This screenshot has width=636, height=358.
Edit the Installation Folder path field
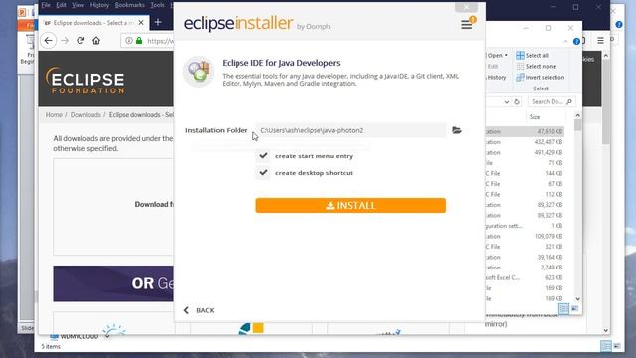tap(351, 130)
